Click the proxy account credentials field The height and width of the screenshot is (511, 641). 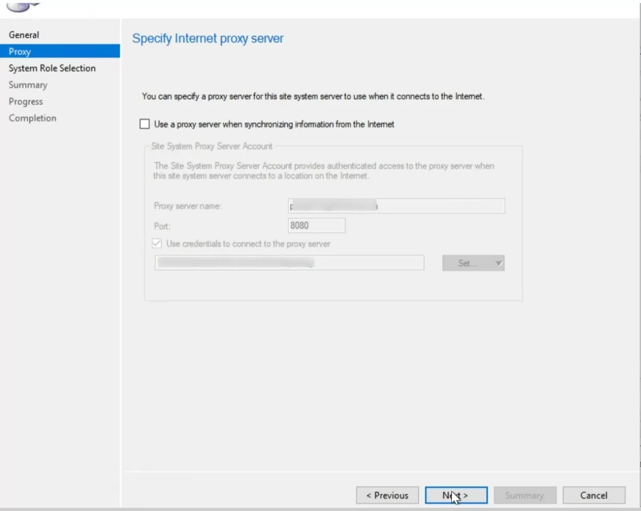click(x=290, y=263)
